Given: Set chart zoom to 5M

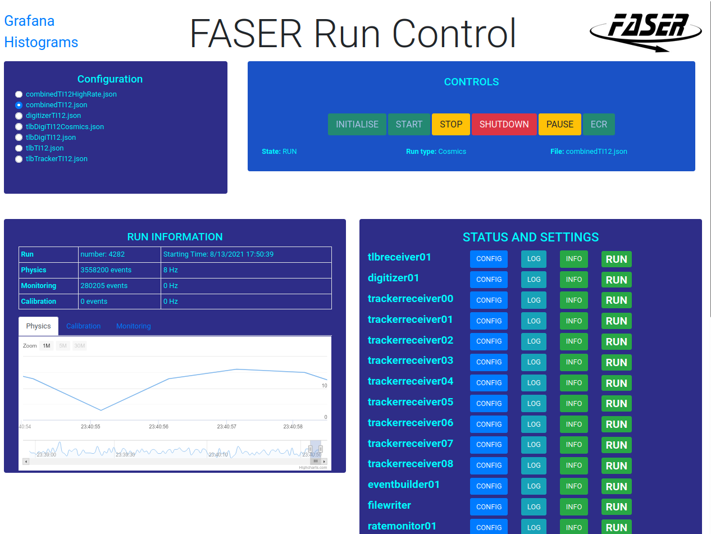Looking at the screenshot, I should 63,346.
